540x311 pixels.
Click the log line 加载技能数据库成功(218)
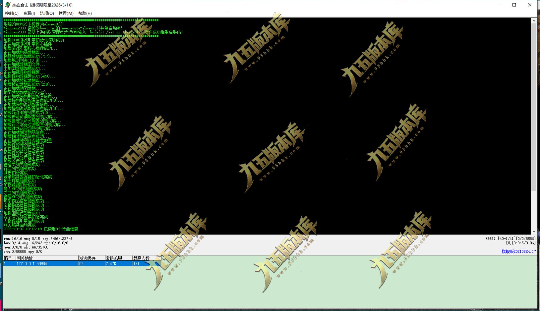pos(29,85)
